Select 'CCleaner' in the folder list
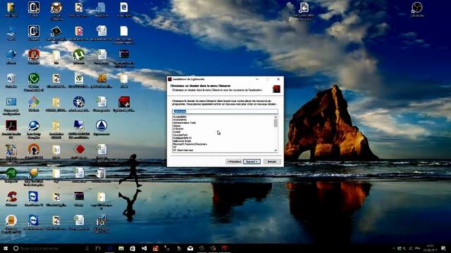 178,129
